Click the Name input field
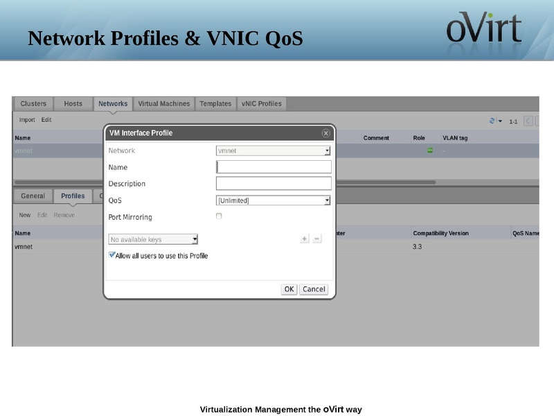Viewport: 554px width, 416px height. pyautogui.click(x=274, y=167)
